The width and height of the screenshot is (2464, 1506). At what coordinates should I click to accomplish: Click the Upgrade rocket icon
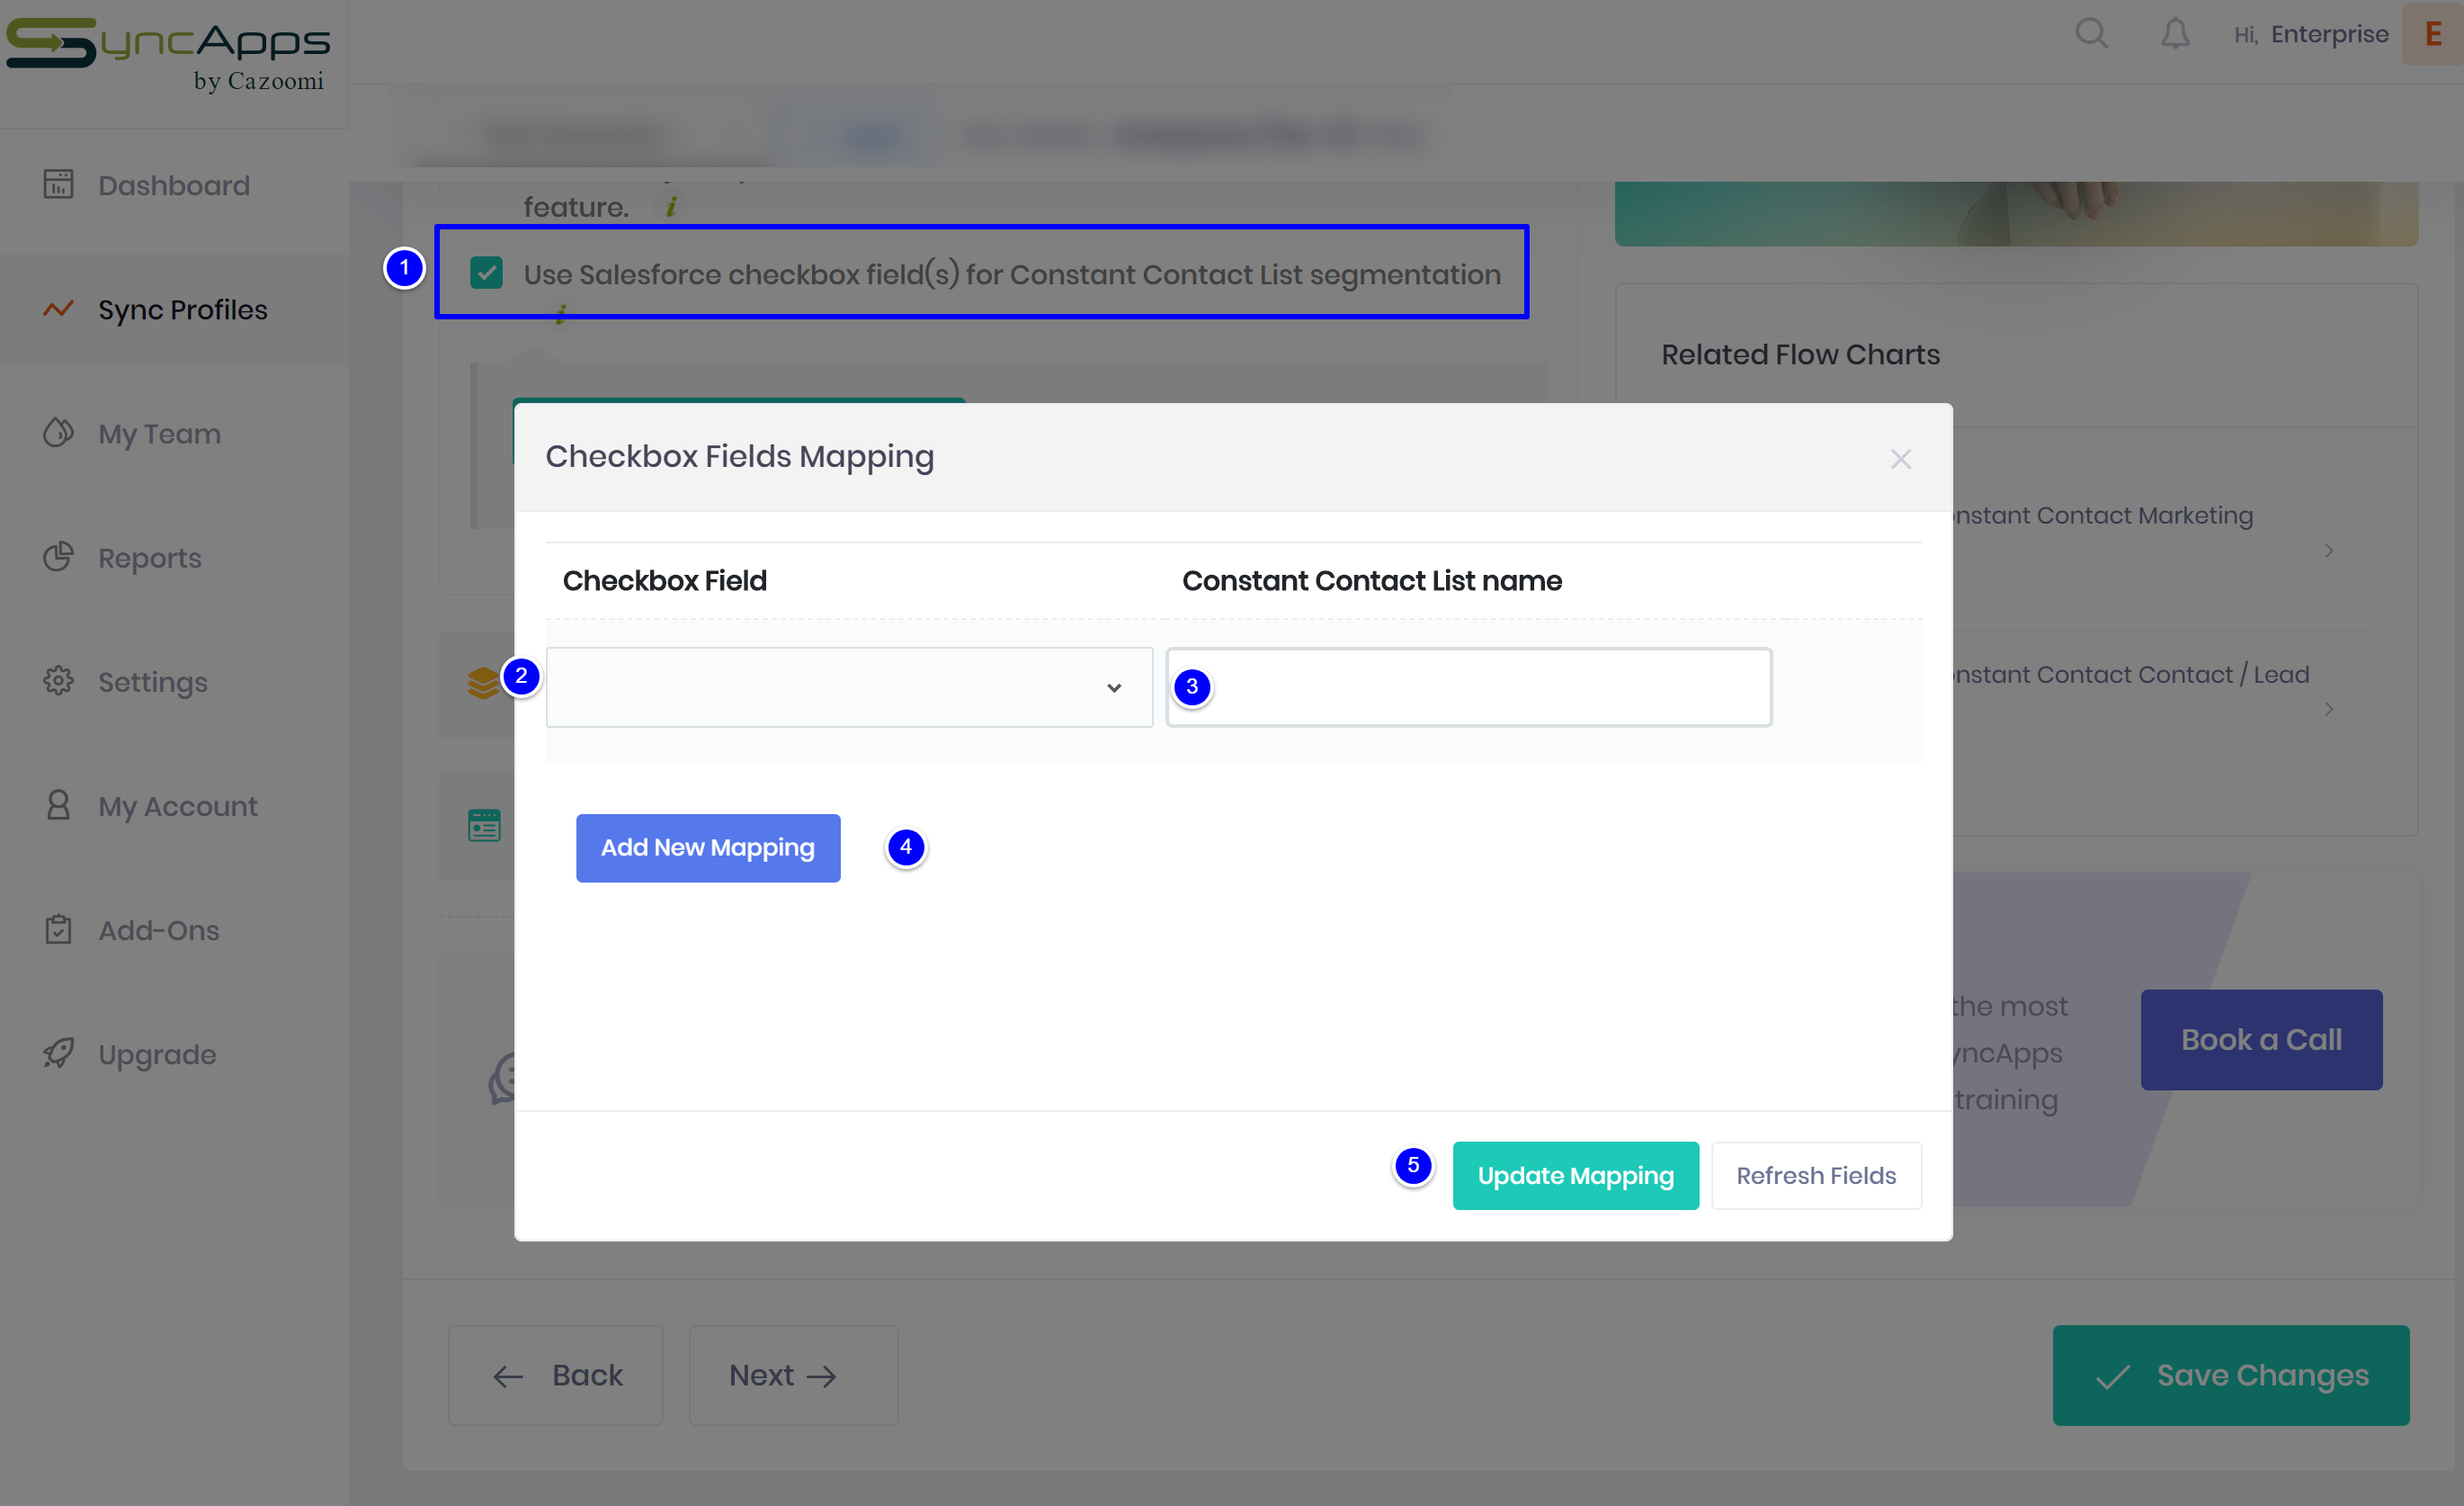pos(58,1053)
